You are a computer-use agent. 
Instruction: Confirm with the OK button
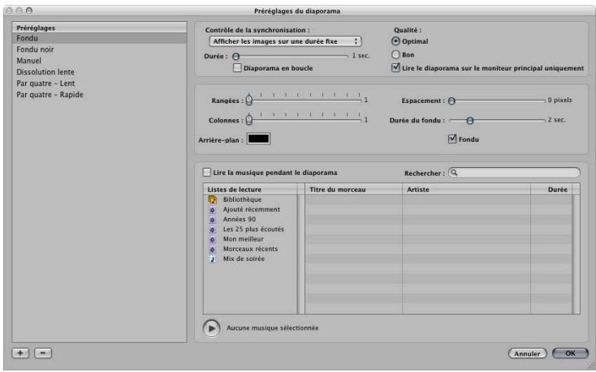[x=570, y=353]
